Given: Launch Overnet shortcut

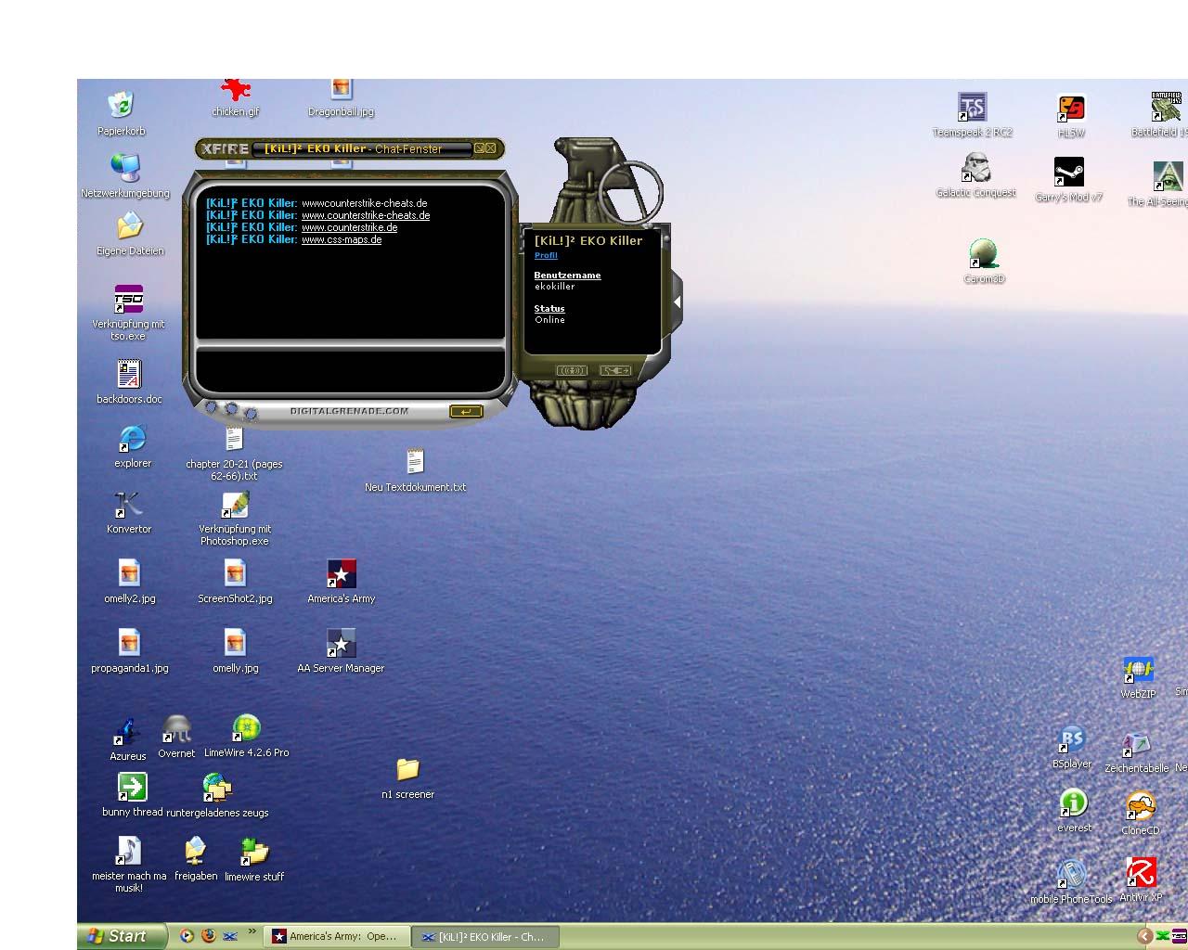Looking at the screenshot, I should [176, 737].
